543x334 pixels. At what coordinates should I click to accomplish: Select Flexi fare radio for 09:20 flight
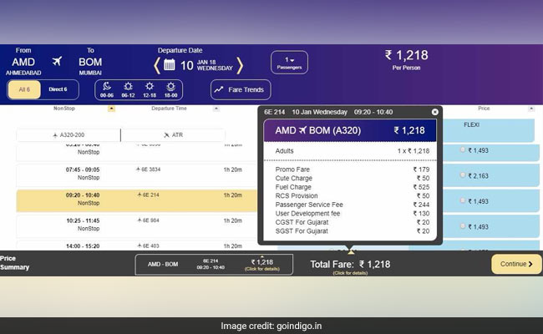[x=463, y=200]
